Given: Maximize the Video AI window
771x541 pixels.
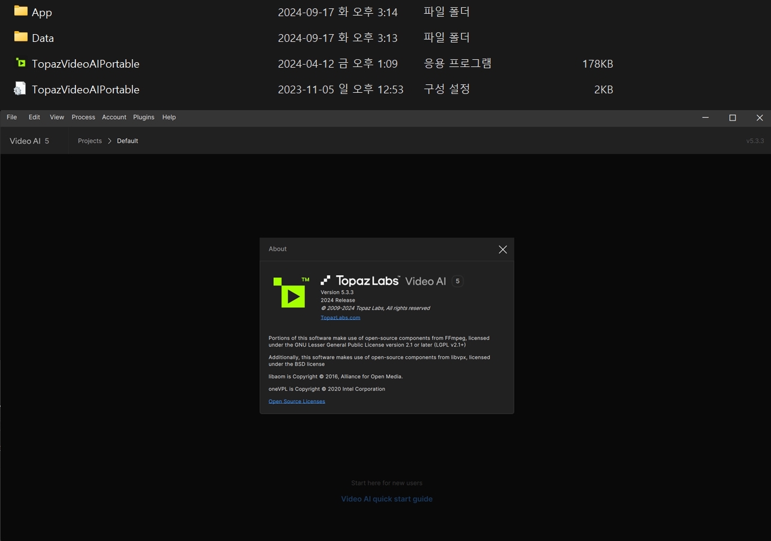Looking at the screenshot, I should click(732, 118).
